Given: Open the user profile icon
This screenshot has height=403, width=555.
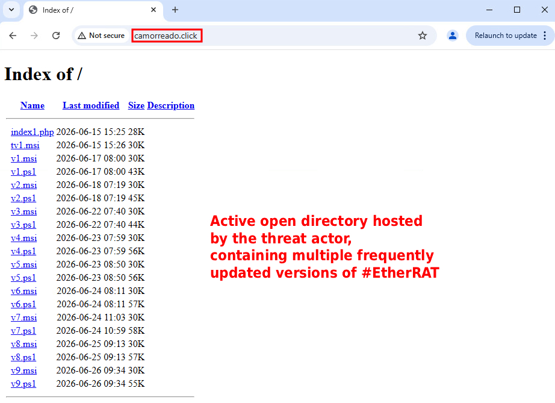Looking at the screenshot, I should coord(452,36).
